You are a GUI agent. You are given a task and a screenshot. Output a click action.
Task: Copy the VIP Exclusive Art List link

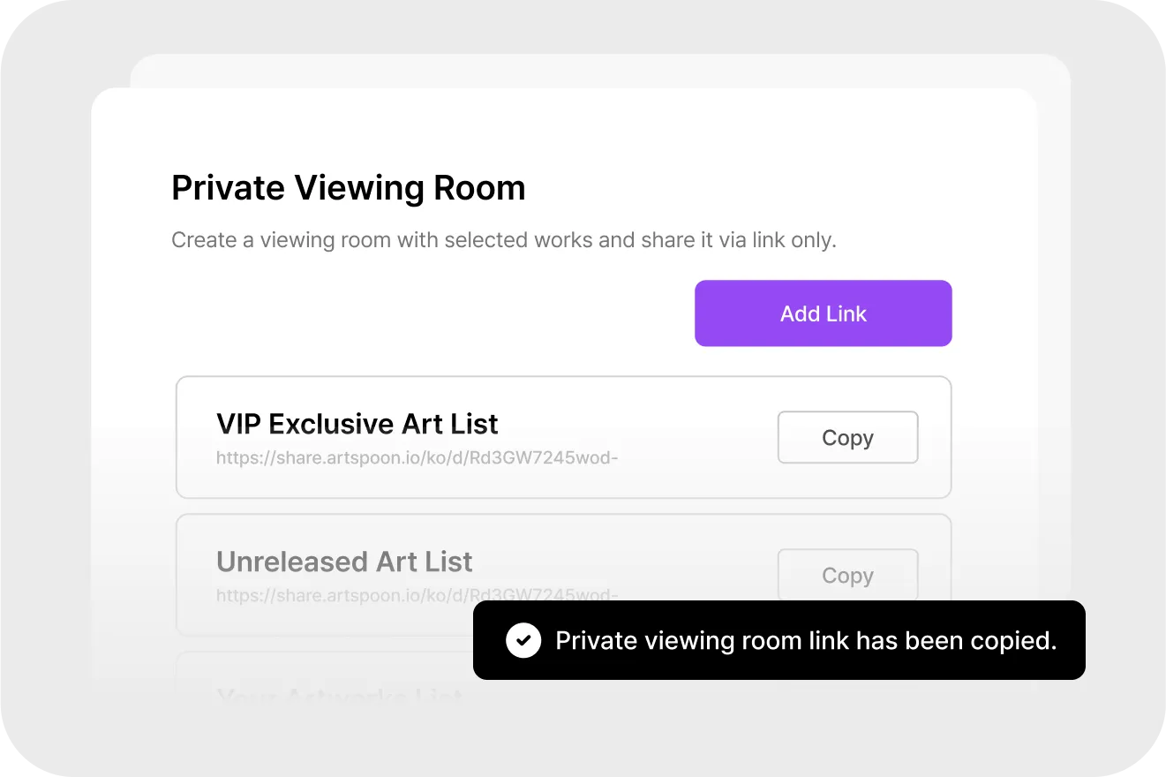[847, 437]
